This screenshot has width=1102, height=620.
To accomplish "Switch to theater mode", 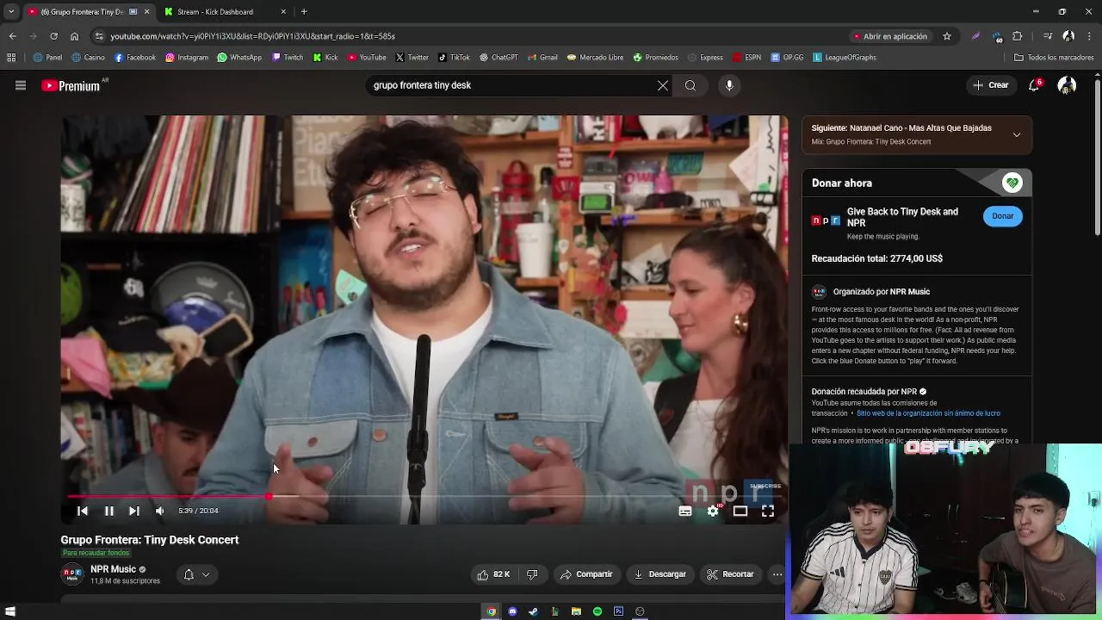I will [x=740, y=511].
